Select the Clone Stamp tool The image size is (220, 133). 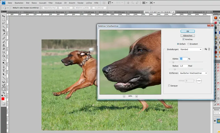pos(4,45)
